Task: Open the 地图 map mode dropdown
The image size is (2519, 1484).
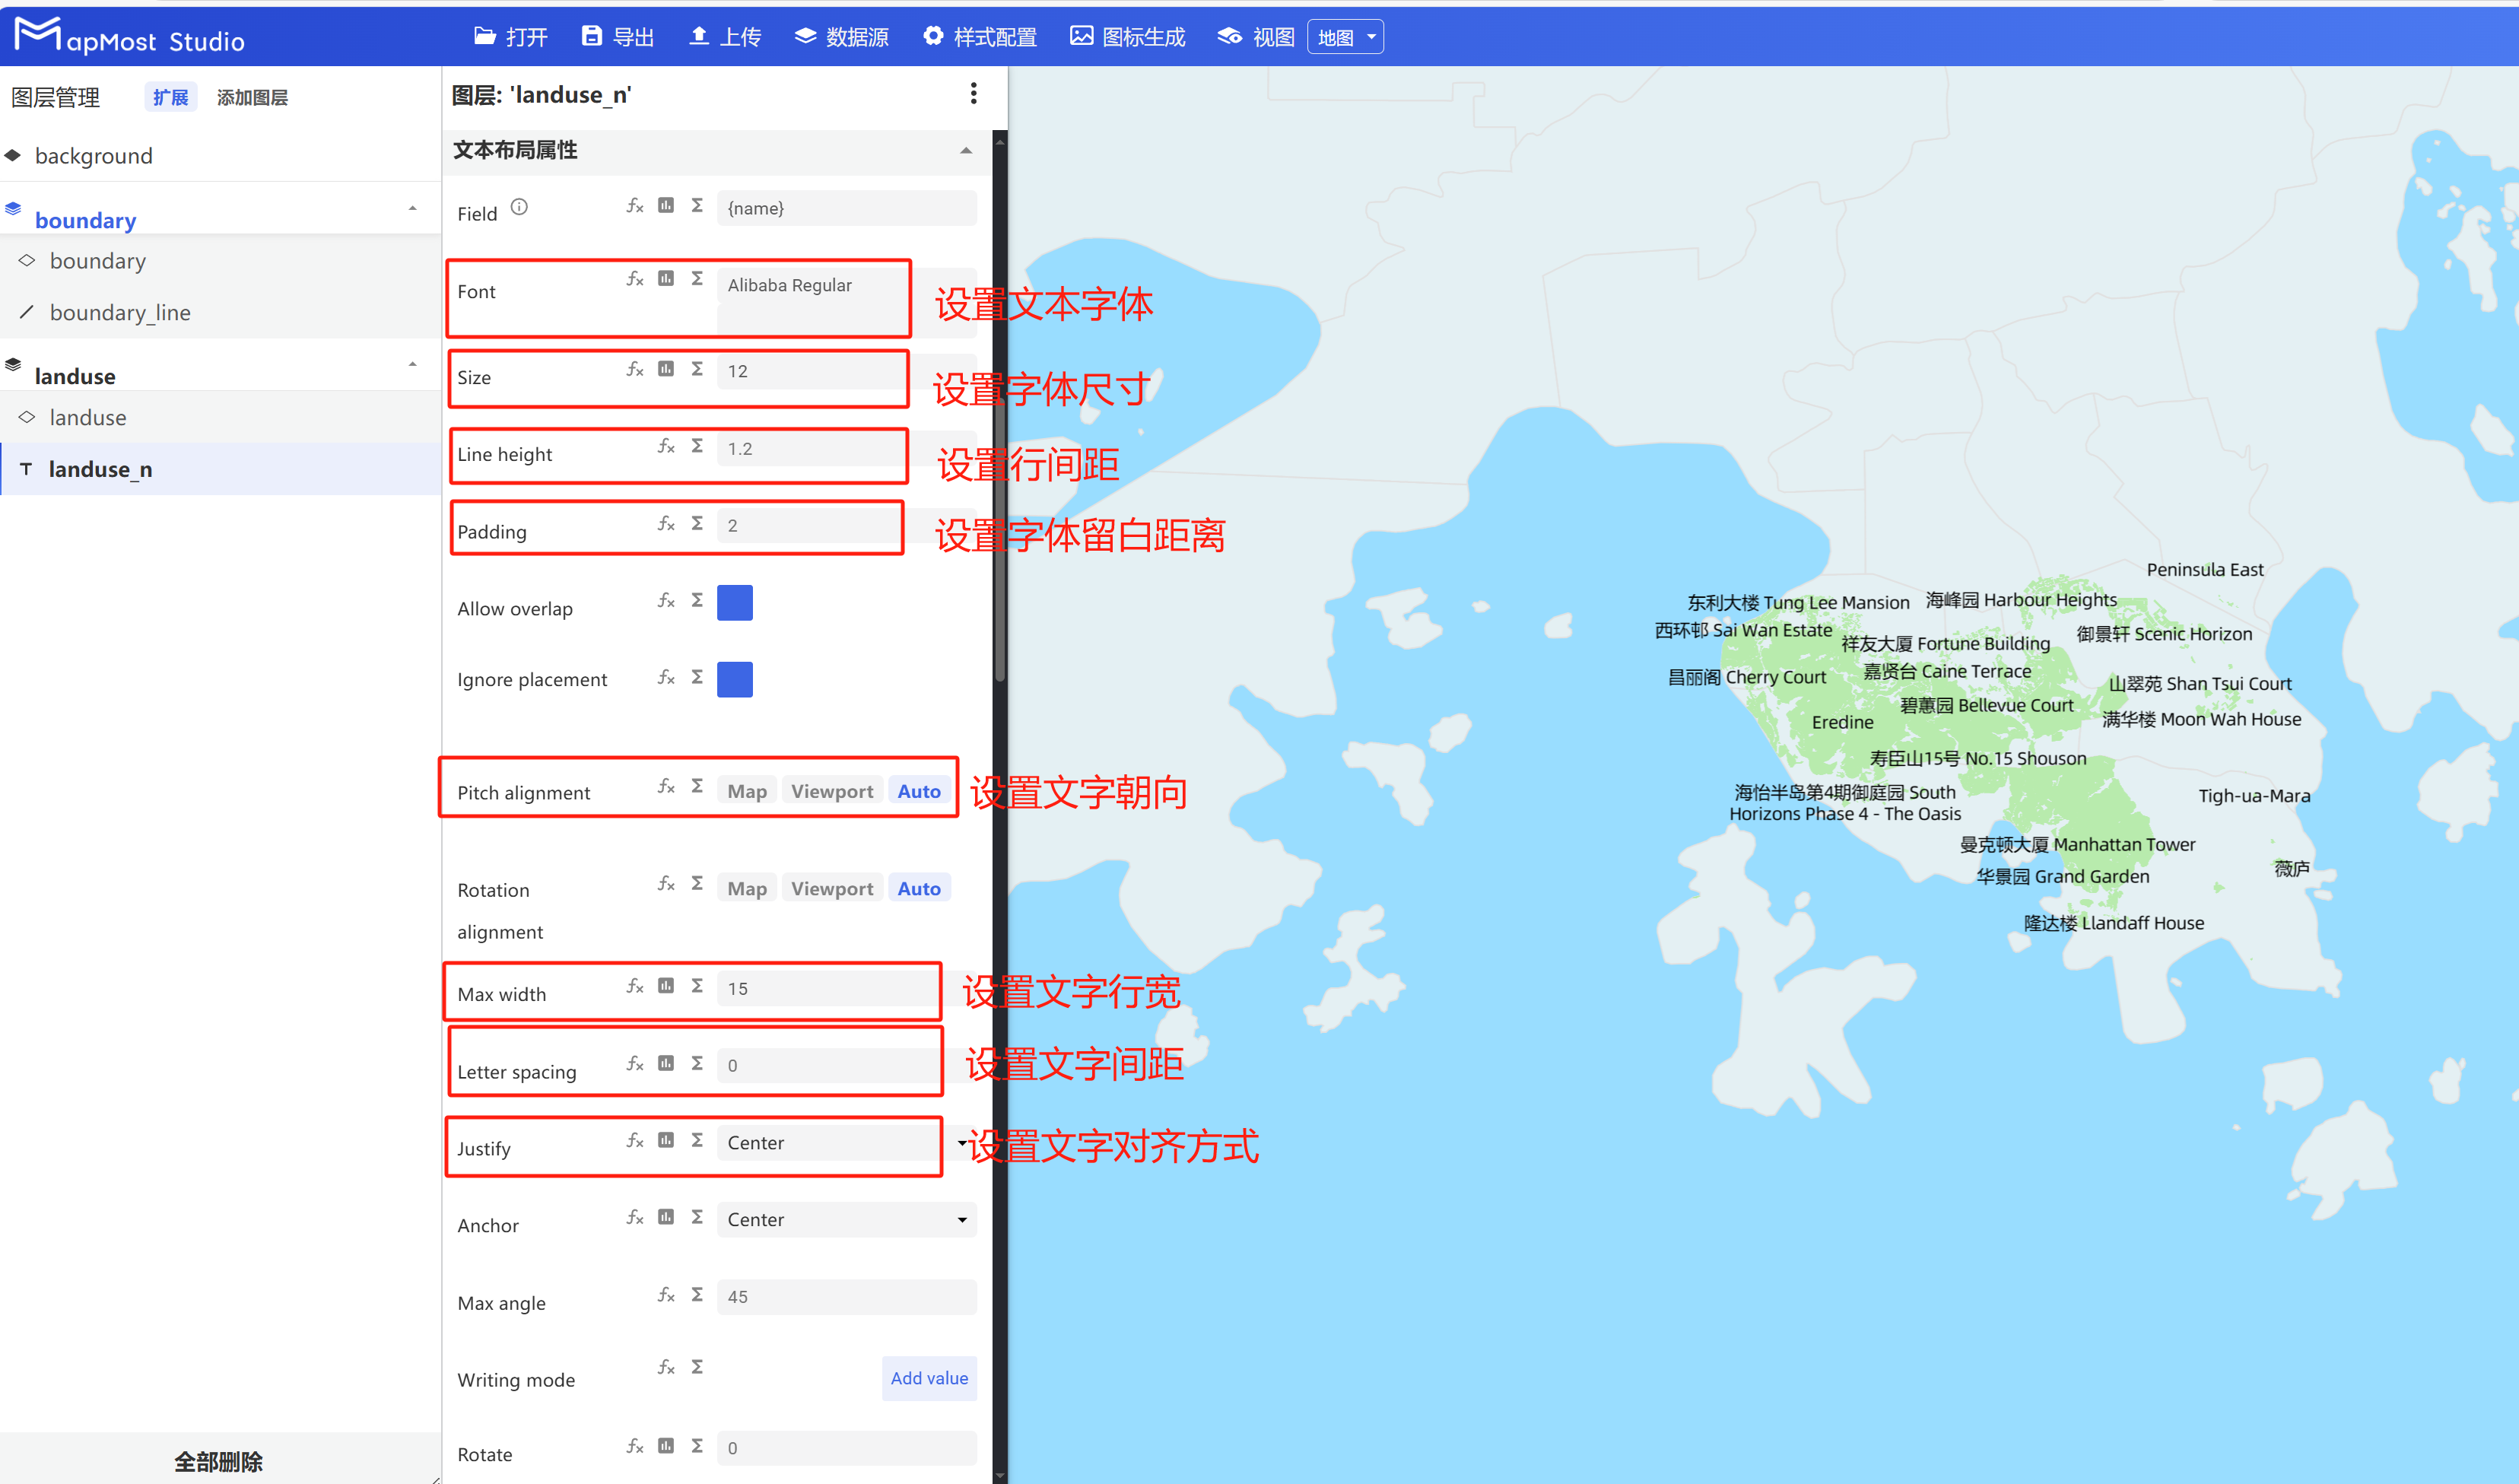Action: click(x=1345, y=36)
